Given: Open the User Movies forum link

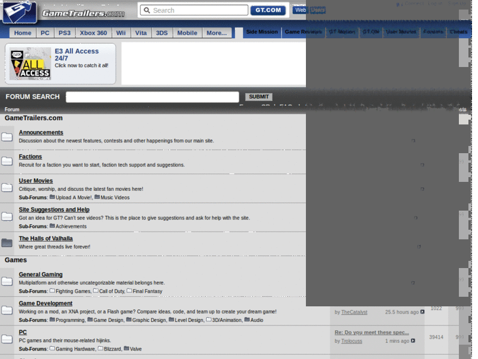Looking at the screenshot, I should pos(36,181).
